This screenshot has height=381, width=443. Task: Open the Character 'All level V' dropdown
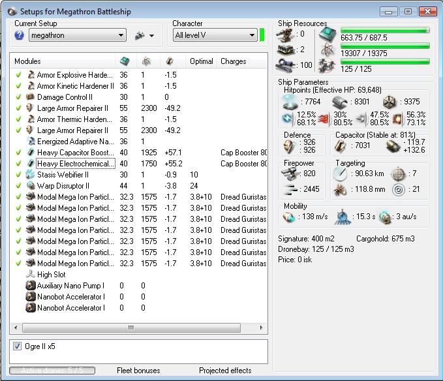215,35
